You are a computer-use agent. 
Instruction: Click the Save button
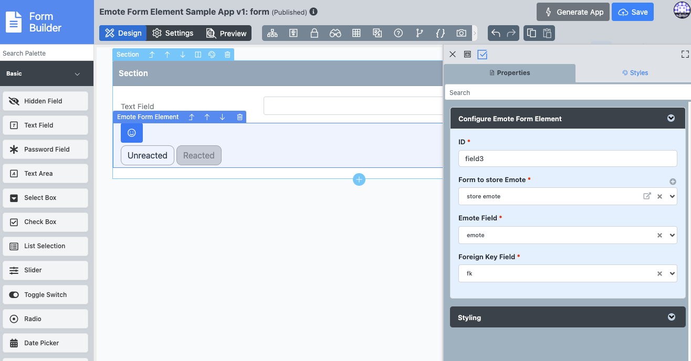(633, 12)
